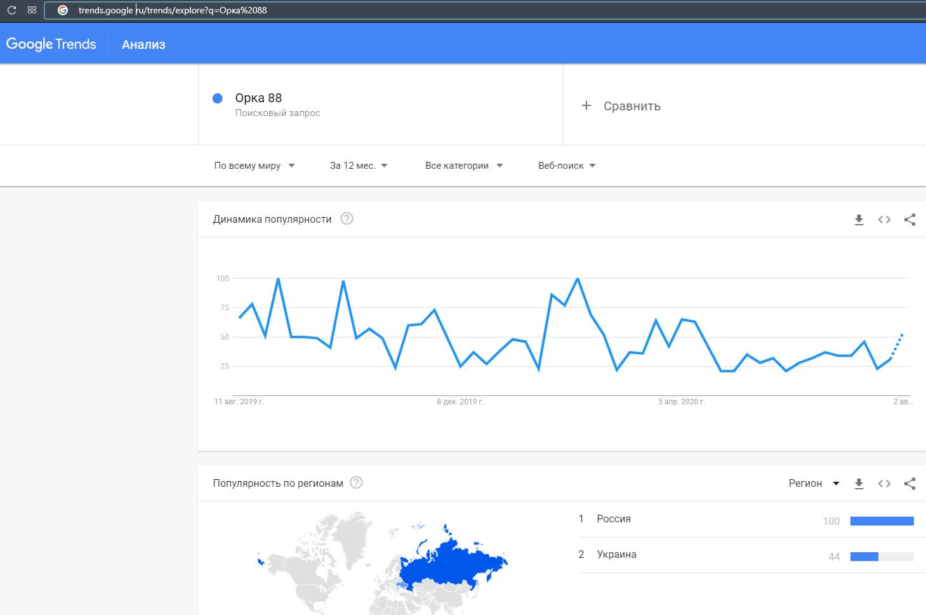Click the browser reload icon
Viewport: 926px width, 615px height.
[11, 10]
